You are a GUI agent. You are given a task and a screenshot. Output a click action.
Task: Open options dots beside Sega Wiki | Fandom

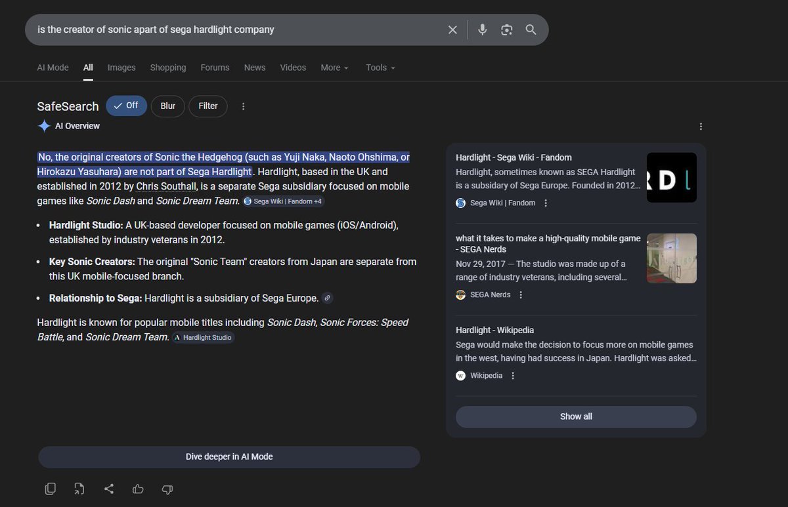[x=546, y=203]
